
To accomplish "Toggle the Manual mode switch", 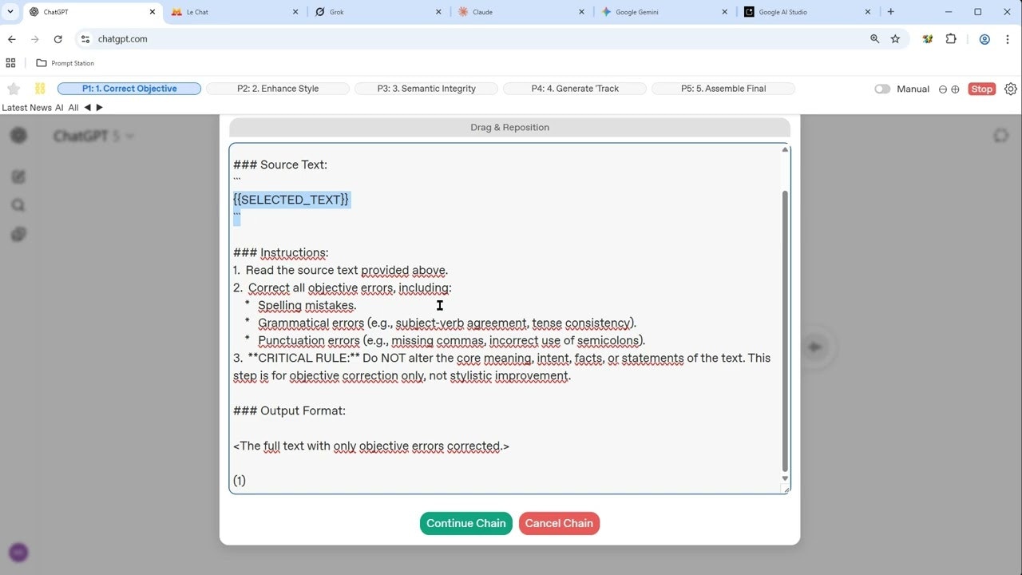I will point(882,89).
